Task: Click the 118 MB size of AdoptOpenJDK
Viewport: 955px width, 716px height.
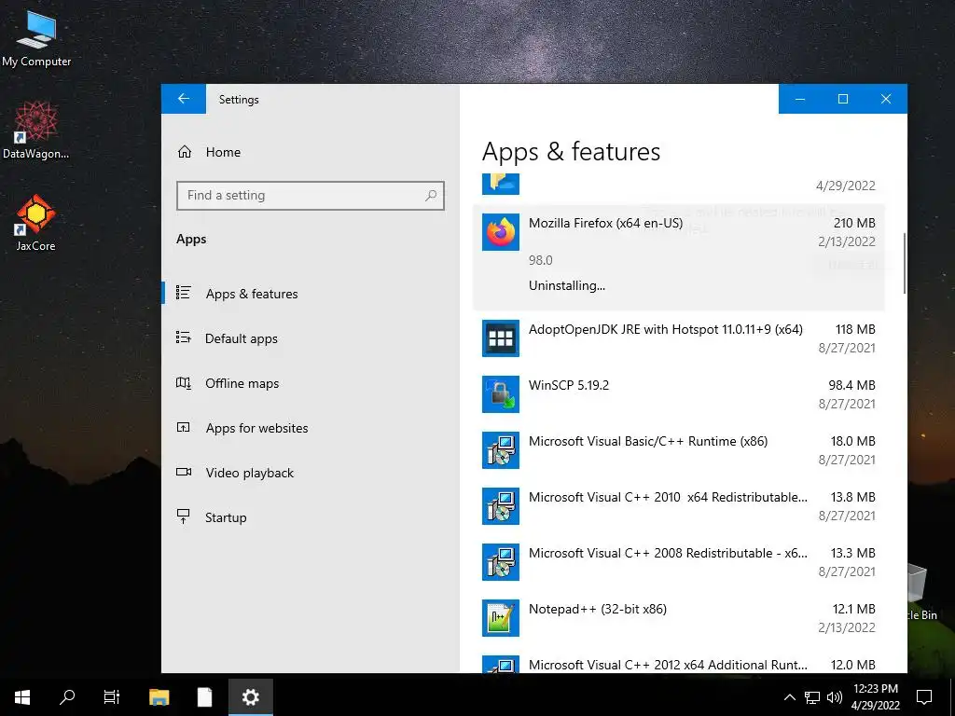Action: (x=855, y=329)
